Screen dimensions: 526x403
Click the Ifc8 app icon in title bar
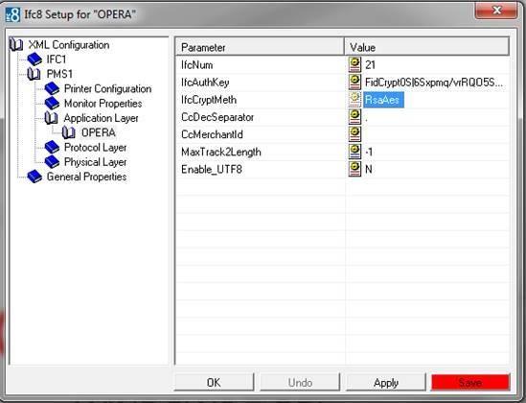click(12, 14)
